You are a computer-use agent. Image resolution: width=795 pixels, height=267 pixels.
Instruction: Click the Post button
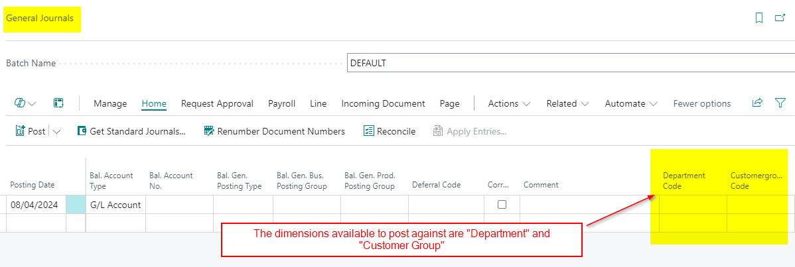tap(31, 131)
